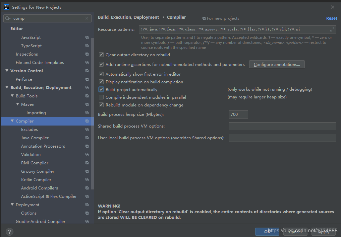Open File and Code Templates settings

(x=40, y=63)
